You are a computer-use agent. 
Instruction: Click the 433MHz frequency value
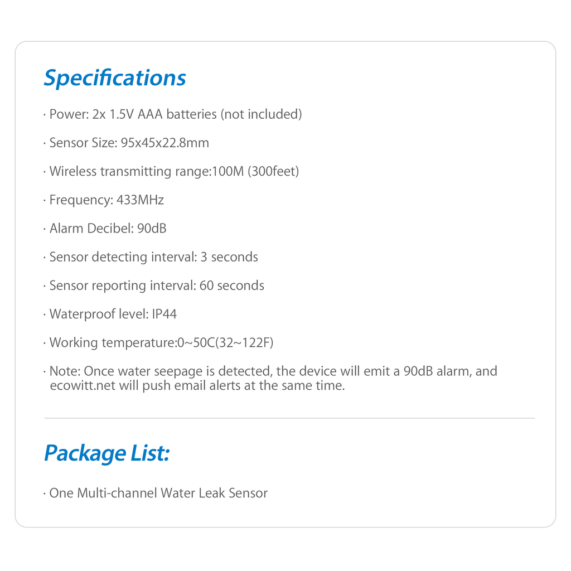[x=140, y=200]
